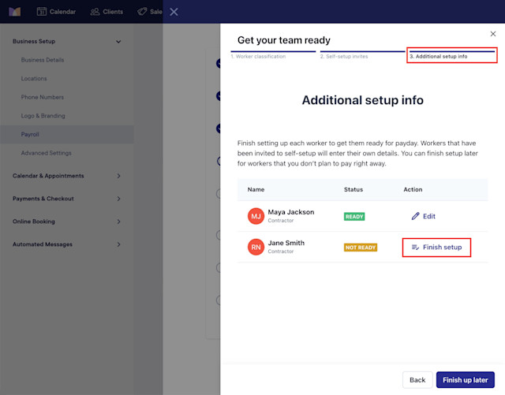Click the Back button
Viewport: 505px width, 395px height.
point(417,380)
